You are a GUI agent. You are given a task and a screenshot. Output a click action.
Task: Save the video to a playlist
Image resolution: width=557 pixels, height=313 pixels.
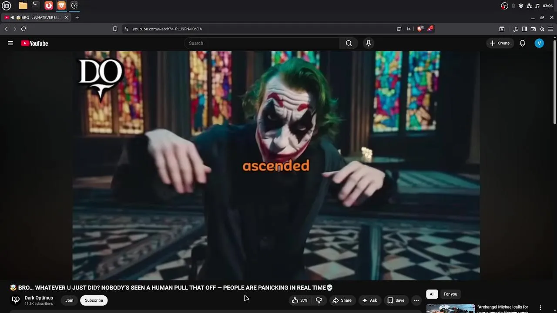coord(396,300)
